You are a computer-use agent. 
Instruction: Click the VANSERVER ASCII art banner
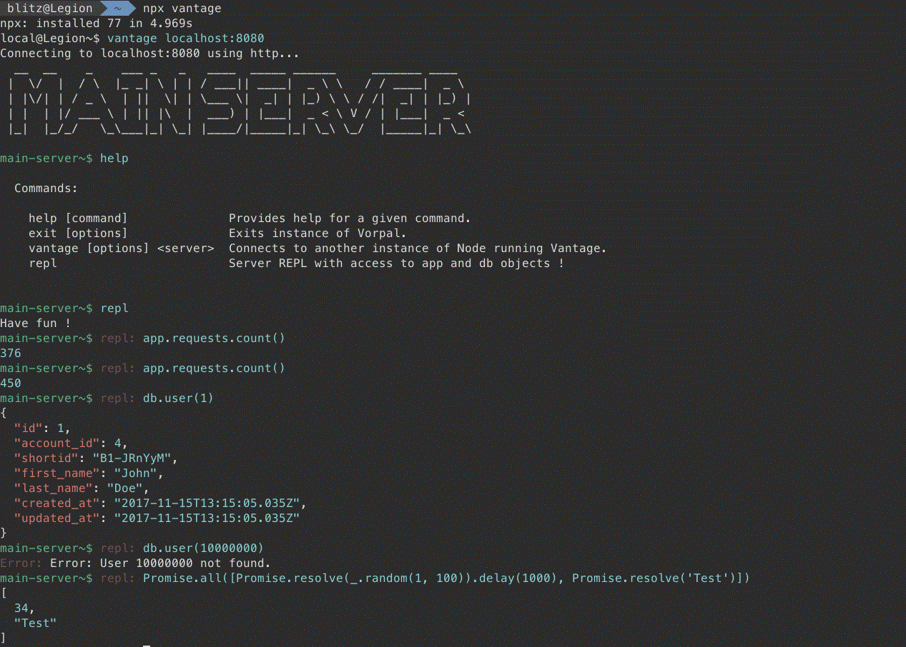click(240, 102)
